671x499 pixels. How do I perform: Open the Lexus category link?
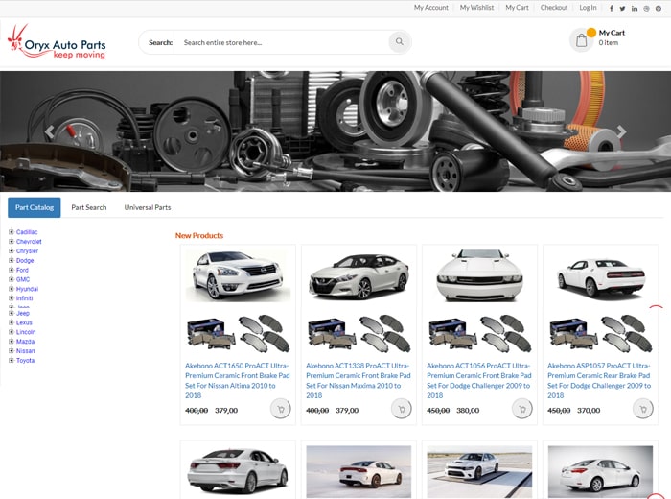(x=24, y=322)
